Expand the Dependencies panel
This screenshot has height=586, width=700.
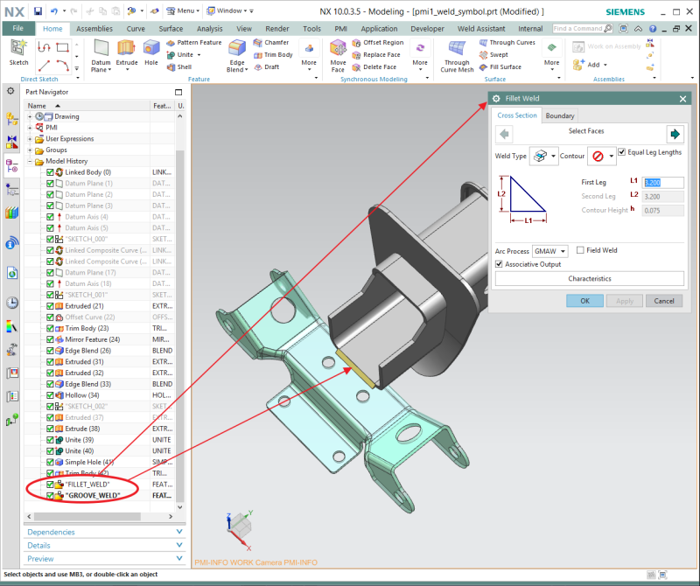104,532
